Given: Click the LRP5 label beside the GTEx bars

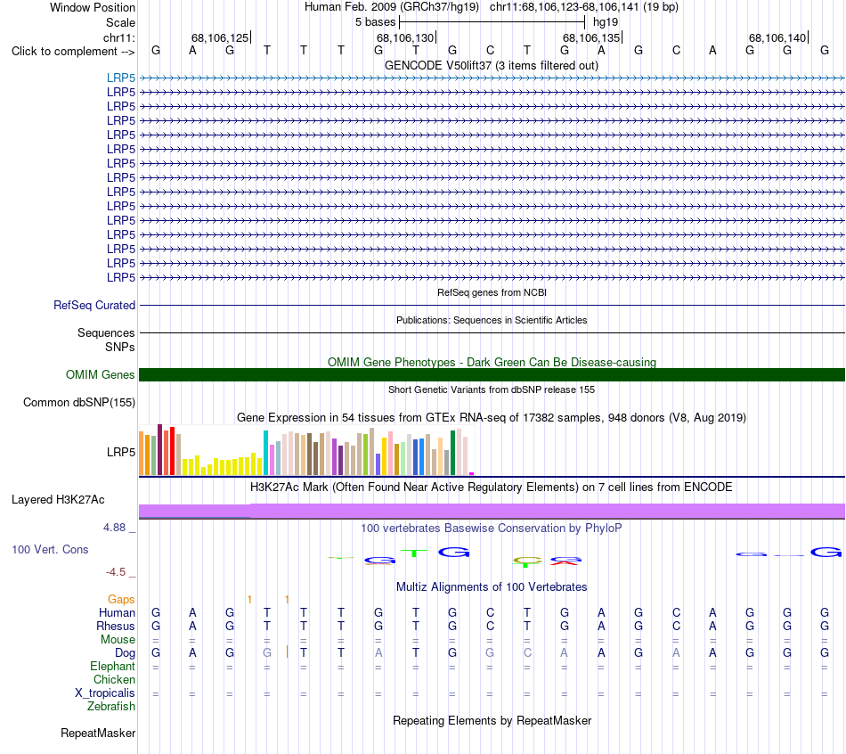Looking at the screenshot, I should point(121,452).
